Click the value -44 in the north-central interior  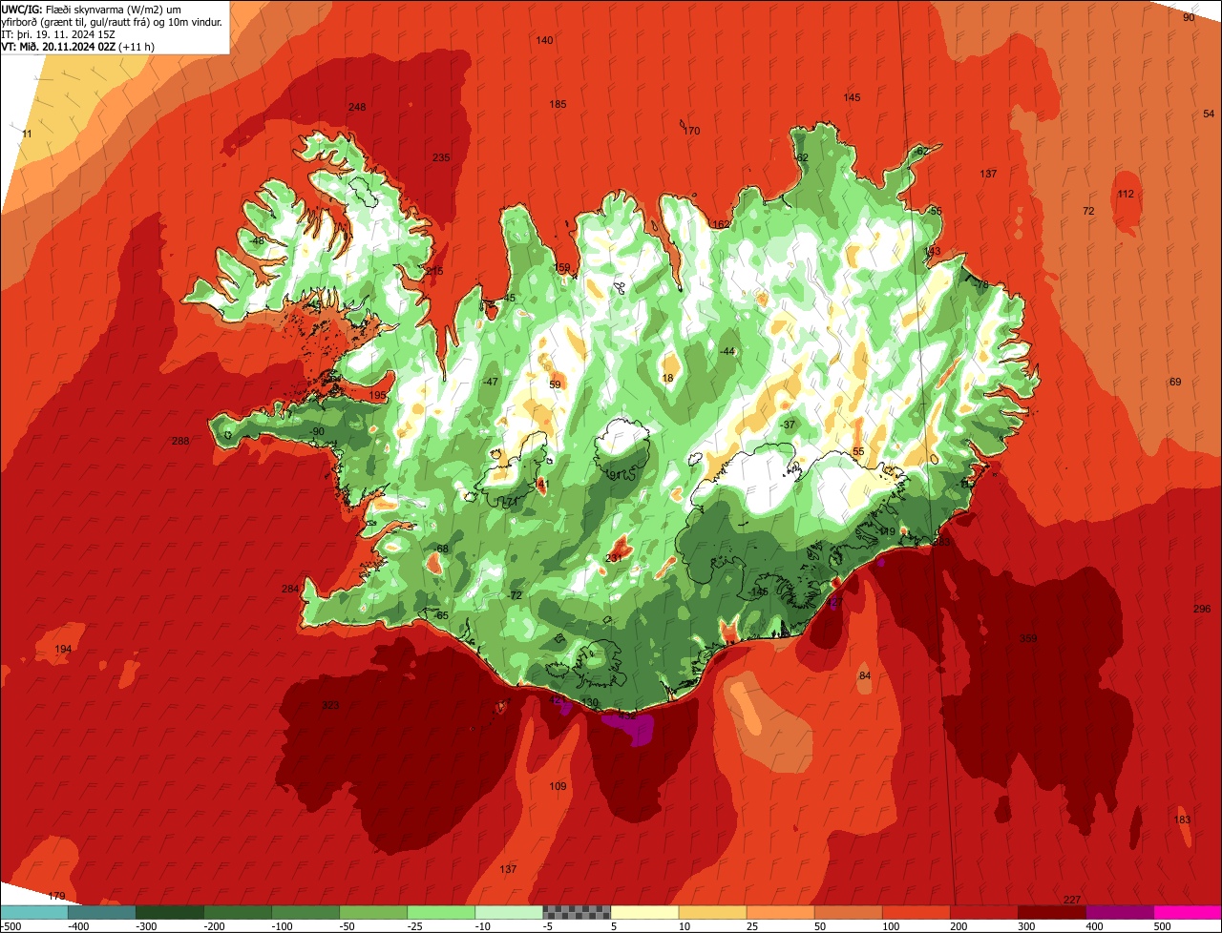point(727,351)
